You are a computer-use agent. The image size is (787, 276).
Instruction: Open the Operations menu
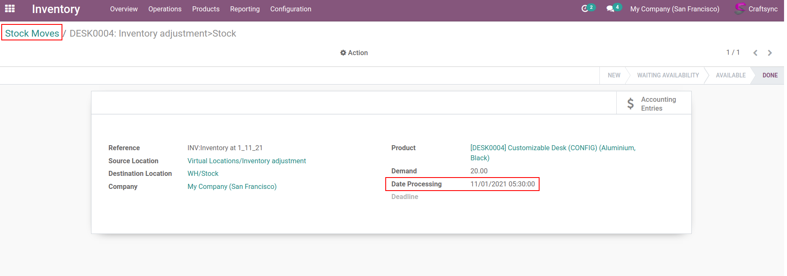pyautogui.click(x=165, y=9)
